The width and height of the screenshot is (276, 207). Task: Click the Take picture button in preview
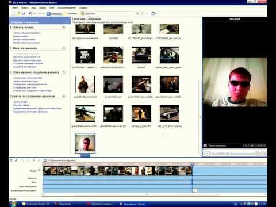tap(263, 154)
